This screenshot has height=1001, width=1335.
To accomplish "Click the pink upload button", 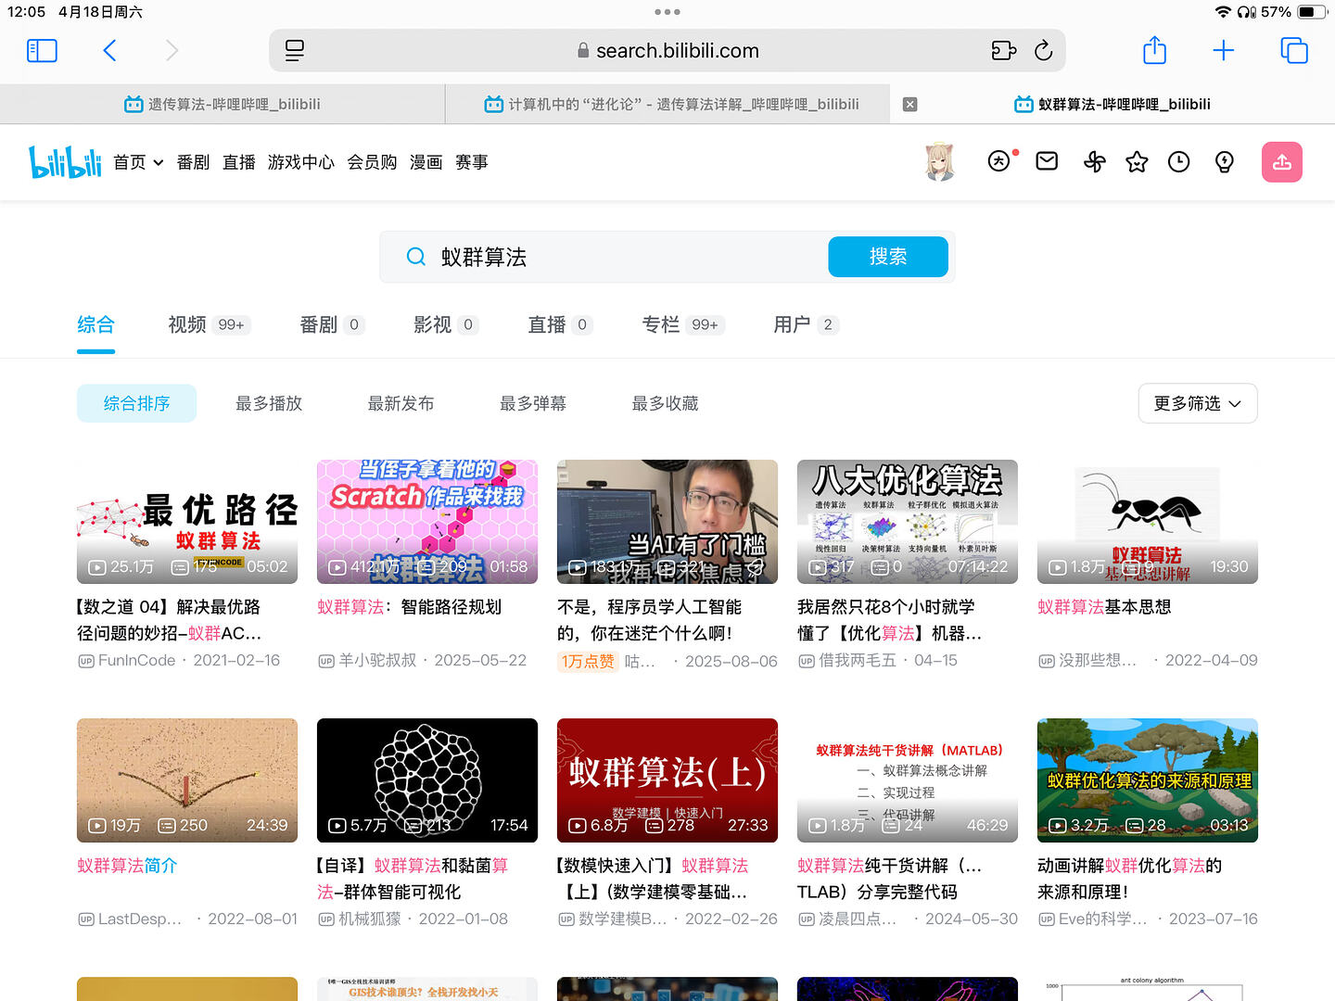I will pyautogui.click(x=1282, y=162).
